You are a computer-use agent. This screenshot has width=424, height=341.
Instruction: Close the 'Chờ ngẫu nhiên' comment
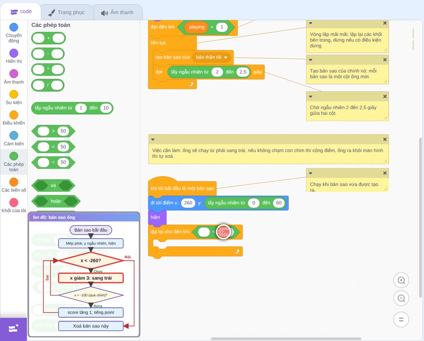385,96
